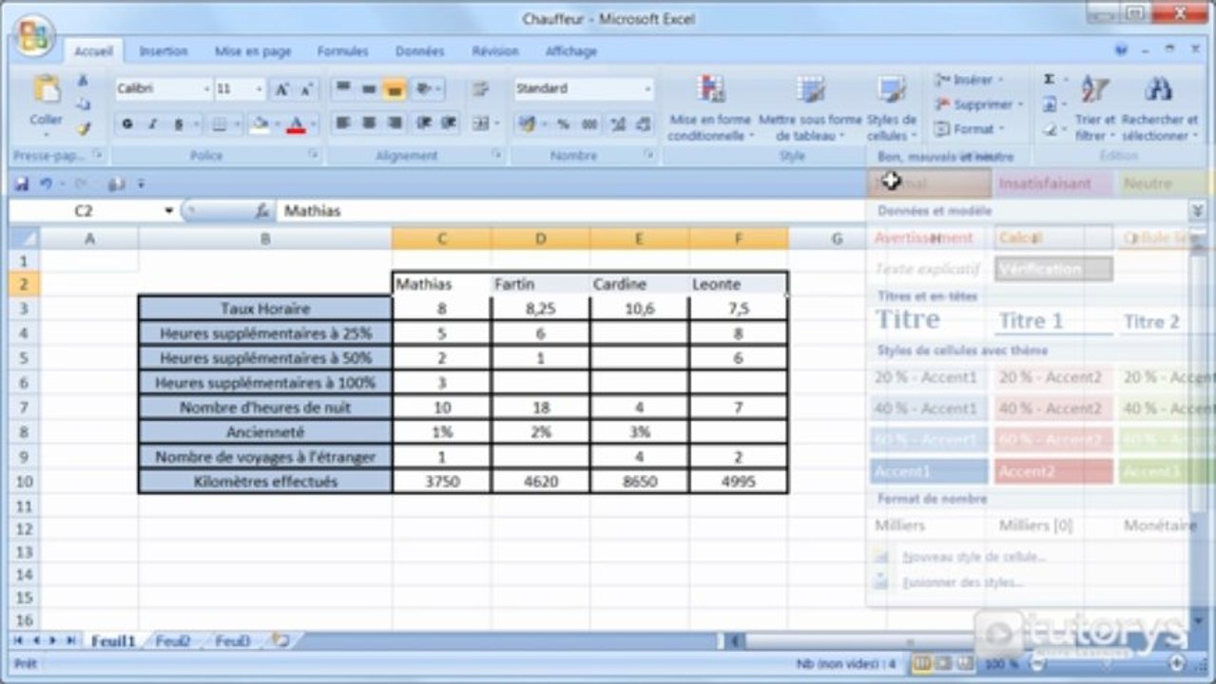This screenshot has width=1216, height=684.
Task: Toggle bold formatting (G)
Action: (127, 123)
